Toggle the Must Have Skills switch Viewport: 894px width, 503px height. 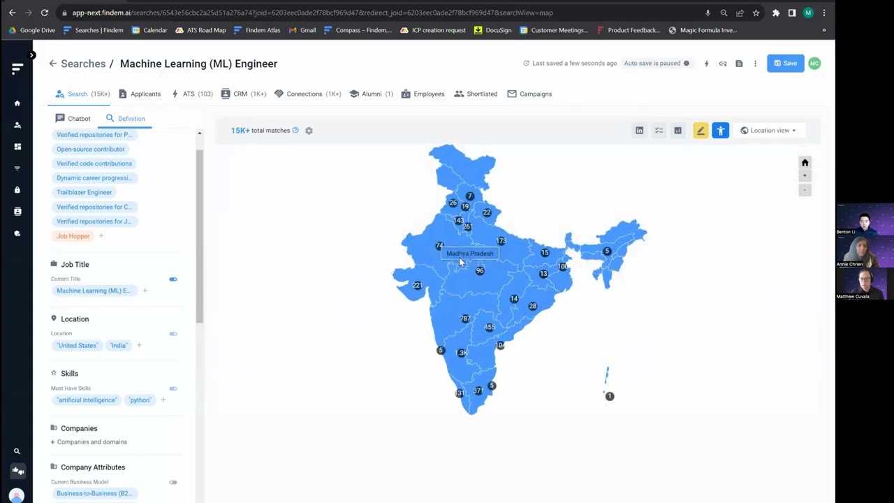173,388
